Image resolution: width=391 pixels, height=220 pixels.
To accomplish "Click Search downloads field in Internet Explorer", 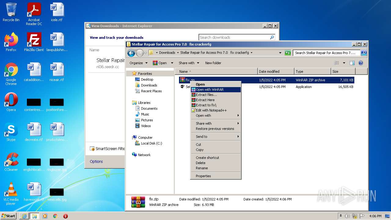I will [x=234, y=37].
